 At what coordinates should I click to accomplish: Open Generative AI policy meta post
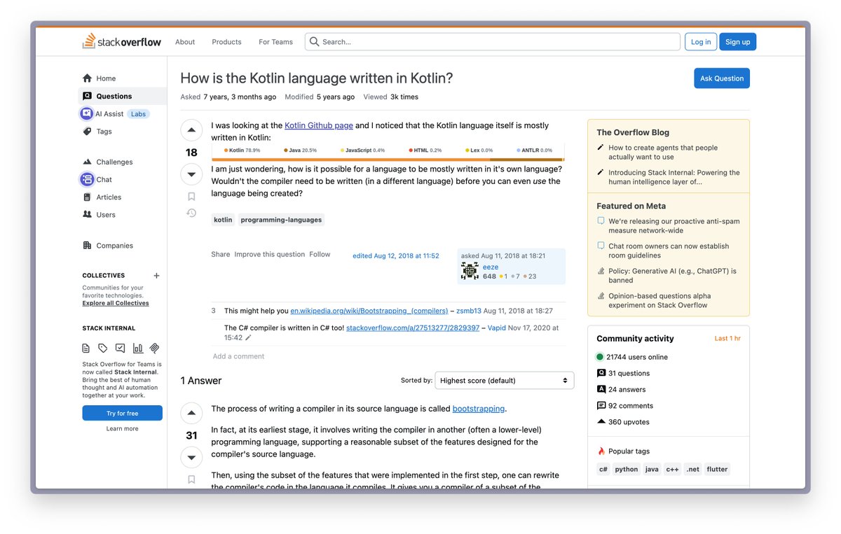point(672,275)
